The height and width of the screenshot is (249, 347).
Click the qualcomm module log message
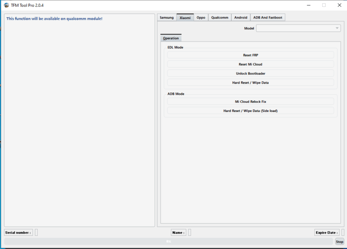54,18
